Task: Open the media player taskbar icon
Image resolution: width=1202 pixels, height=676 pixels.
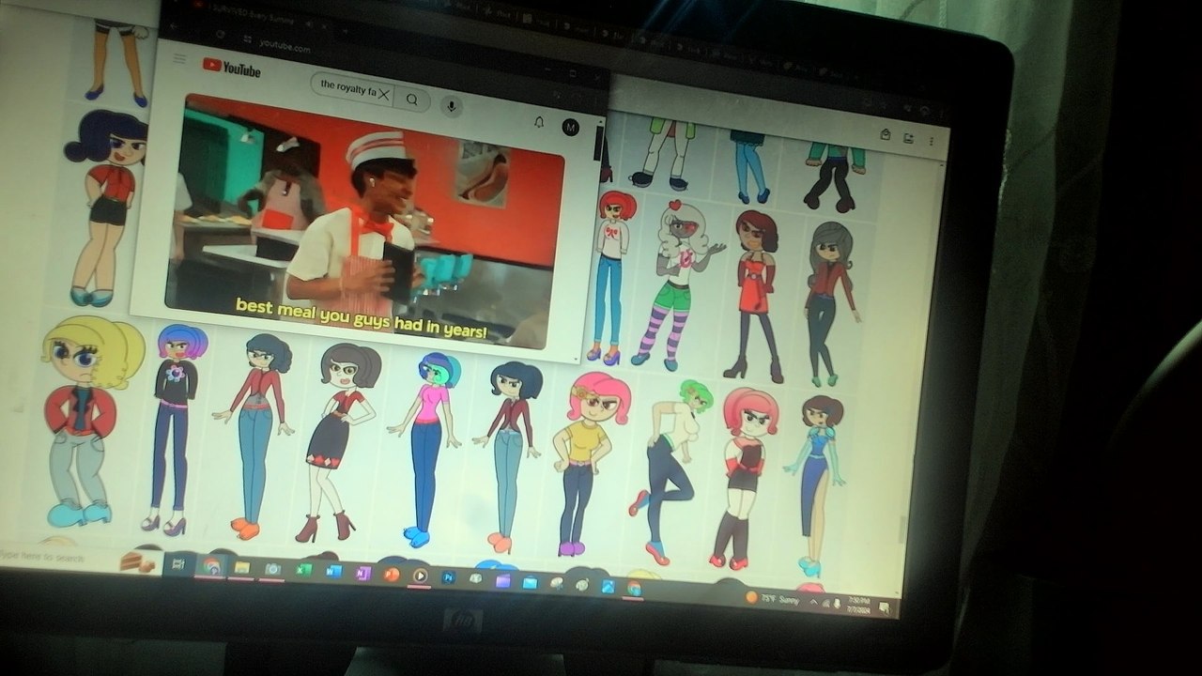Action: (420, 575)
